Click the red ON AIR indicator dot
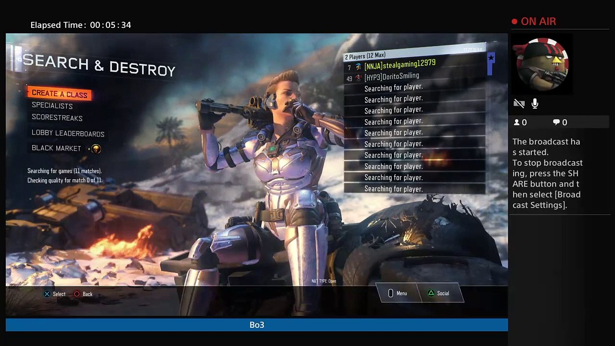This screenshot has height=346, width=615. click(515, 22)
